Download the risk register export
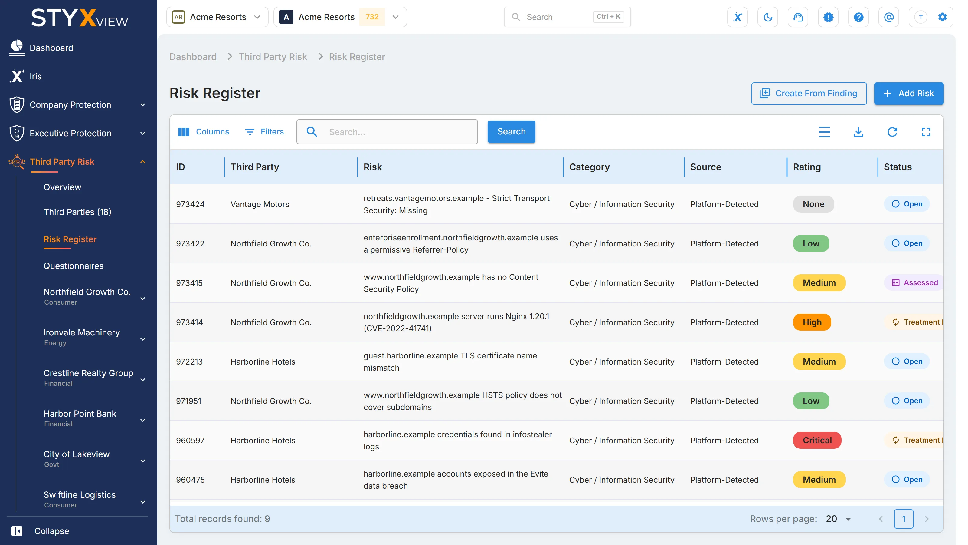This screenshot has width=968, height=545. pyautogui.click(x=858, y=132)
